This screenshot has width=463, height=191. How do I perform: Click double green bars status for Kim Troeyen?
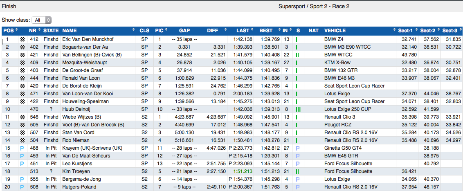(298, 171)
